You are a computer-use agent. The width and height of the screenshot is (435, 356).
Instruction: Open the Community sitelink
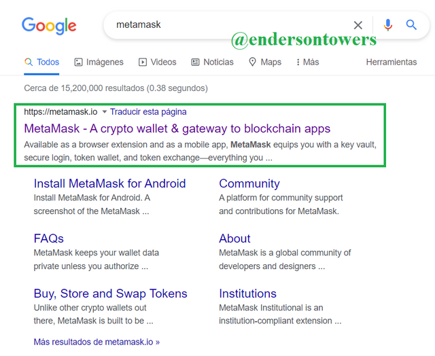(x=249, y=183)
